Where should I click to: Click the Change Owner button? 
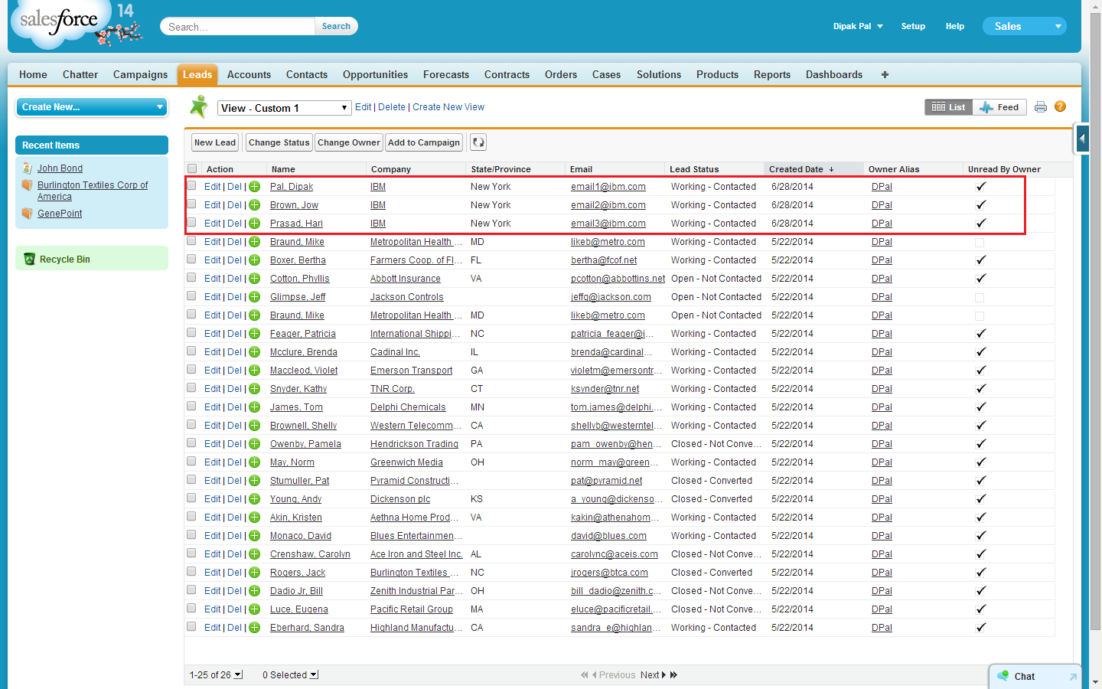pyautogui.click(x=349, y=142)
